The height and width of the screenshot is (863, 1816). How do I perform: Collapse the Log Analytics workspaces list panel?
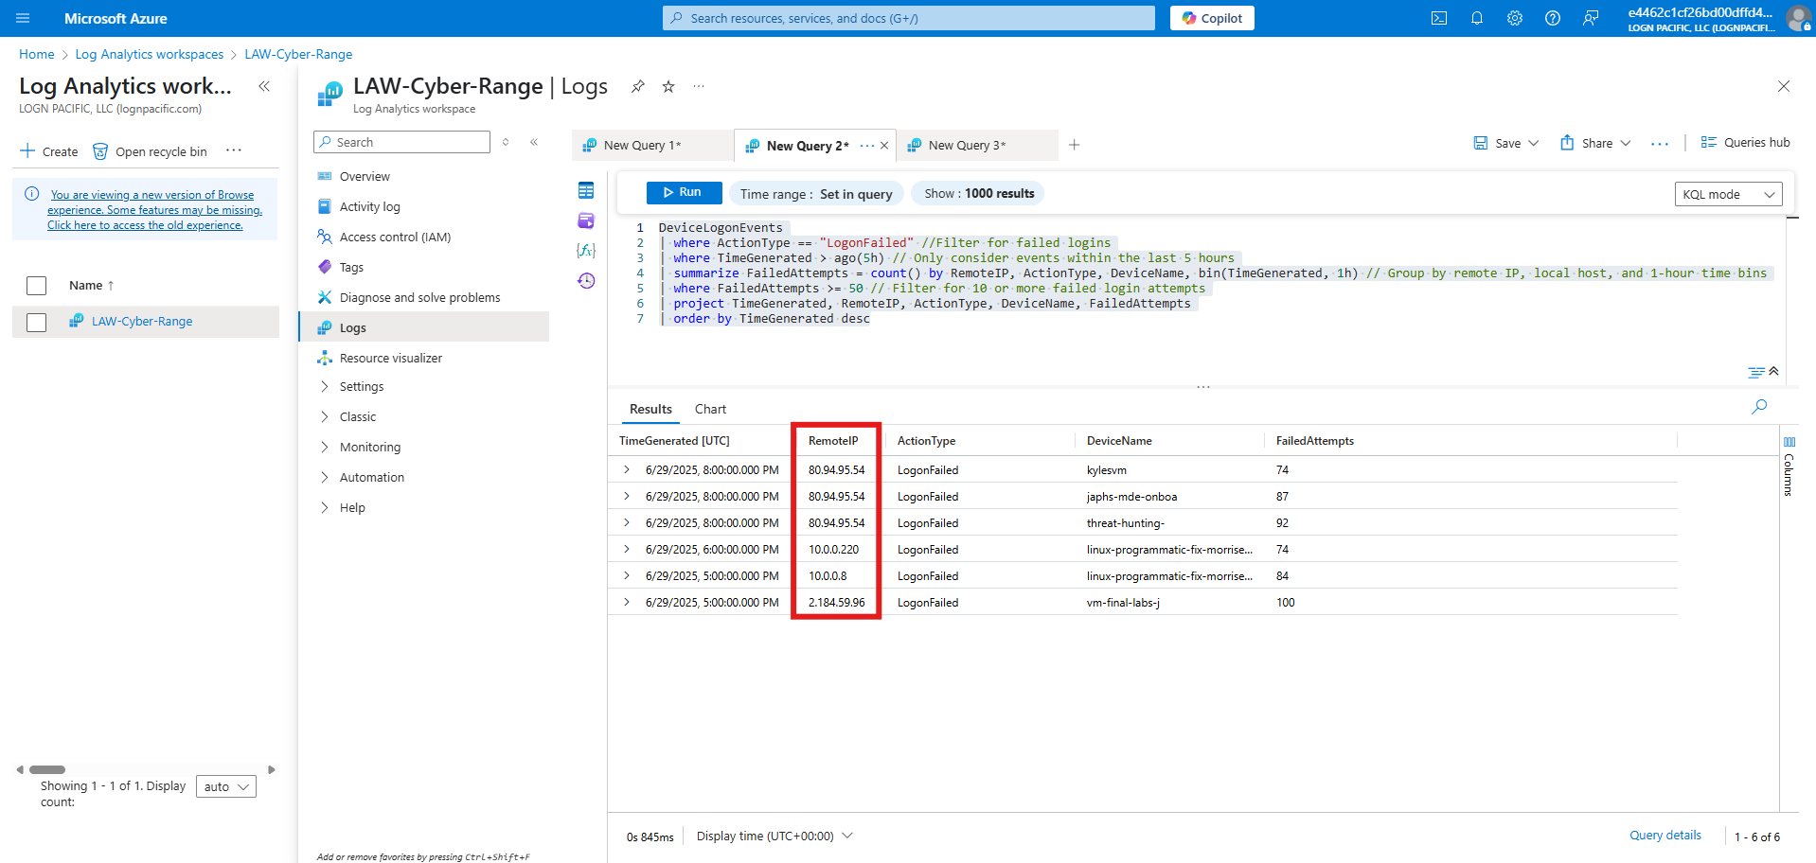coord(264,86)
